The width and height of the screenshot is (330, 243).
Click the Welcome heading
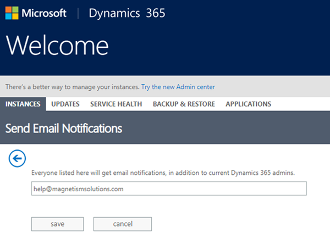coord(57,46)
